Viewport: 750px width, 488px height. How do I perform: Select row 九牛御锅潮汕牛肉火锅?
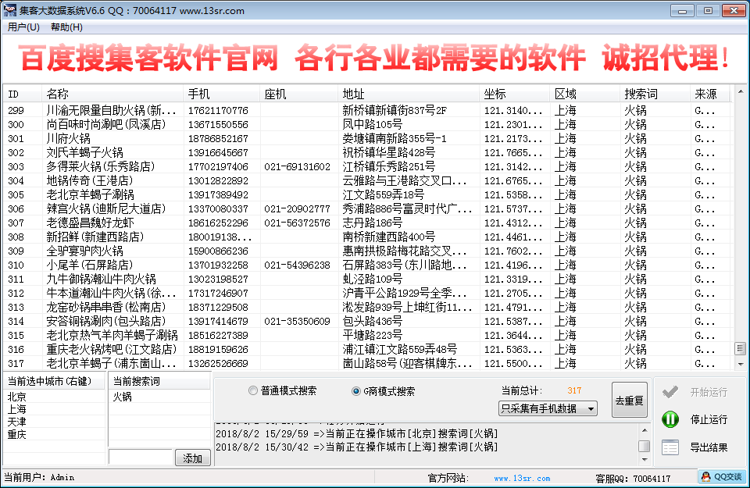point(367,279)
